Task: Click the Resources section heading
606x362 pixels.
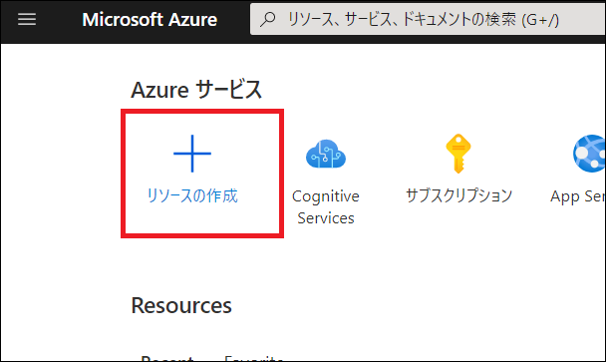Action: tap(181, 305)
